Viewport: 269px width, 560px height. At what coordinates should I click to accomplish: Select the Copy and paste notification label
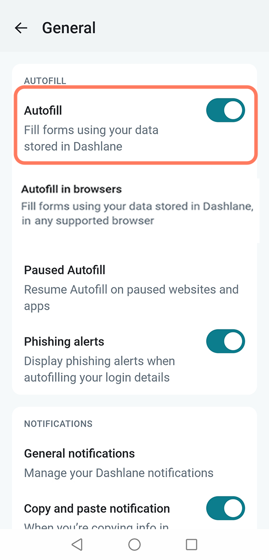tap(97, 508)
